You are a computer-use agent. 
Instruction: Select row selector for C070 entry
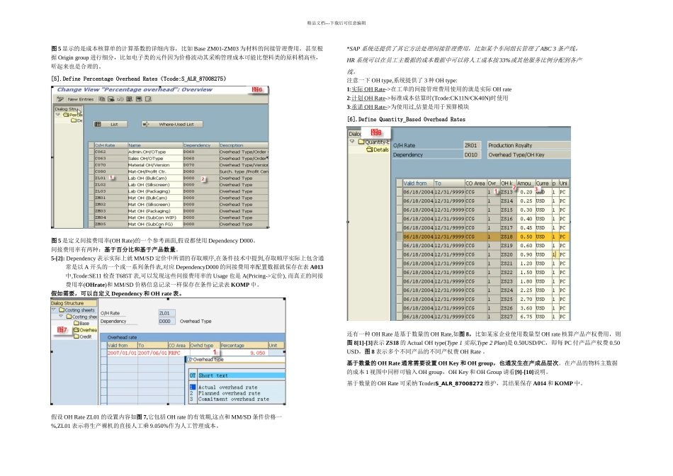coord(91,165)
